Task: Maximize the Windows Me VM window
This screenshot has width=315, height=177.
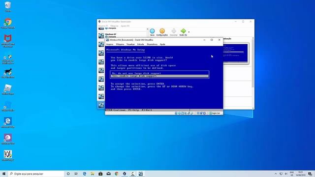Action: (212, 40)
